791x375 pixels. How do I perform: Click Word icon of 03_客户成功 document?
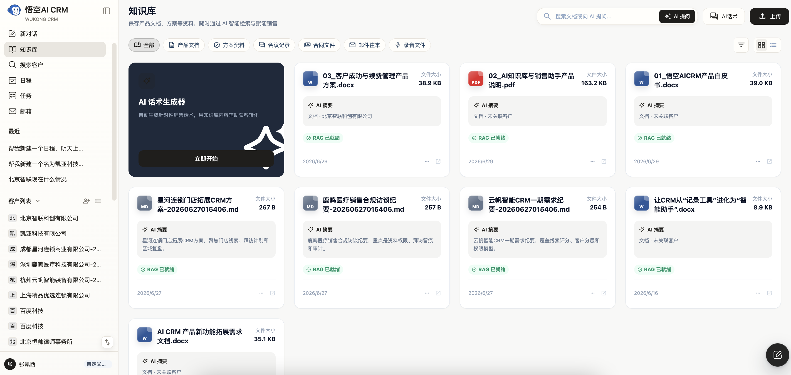pos(310,79)
